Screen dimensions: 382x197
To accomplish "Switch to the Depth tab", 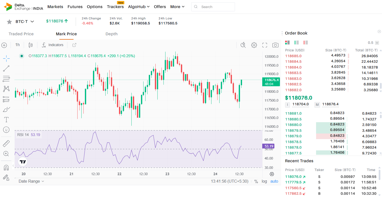I will point(111,34).
